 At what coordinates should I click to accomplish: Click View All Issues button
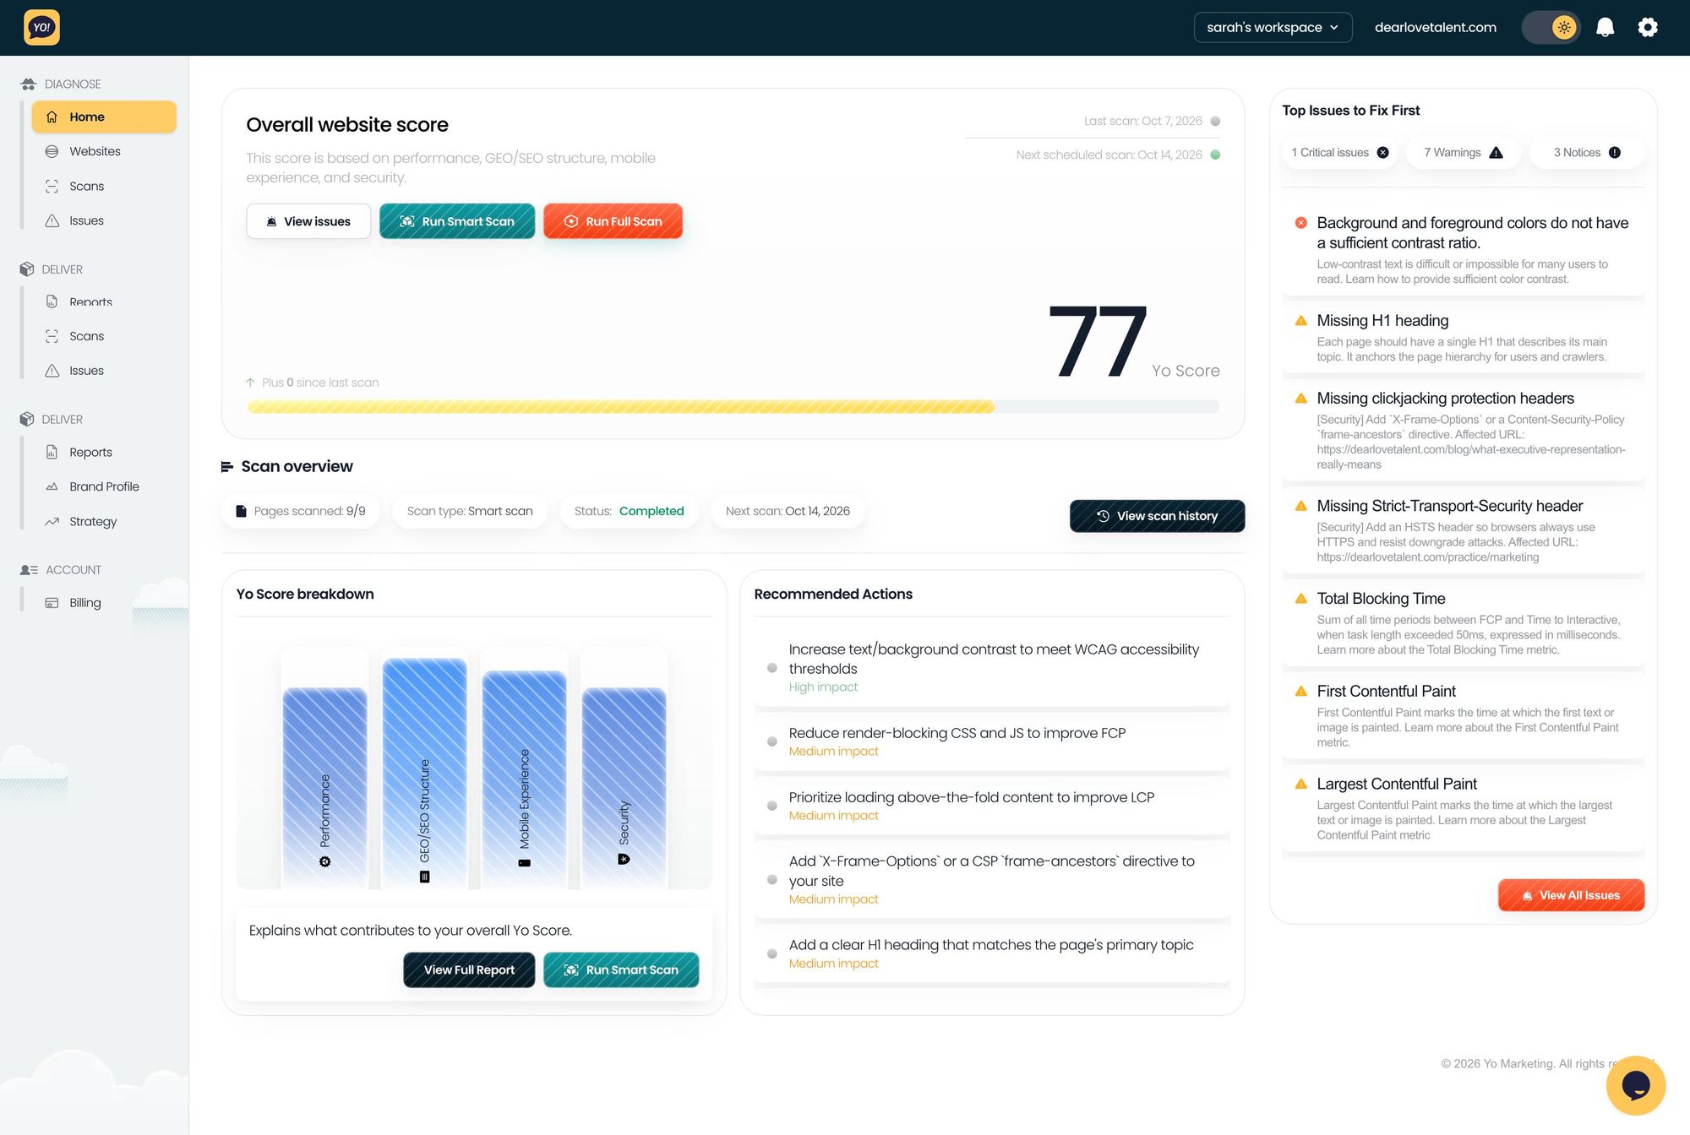click(1571, 895)
